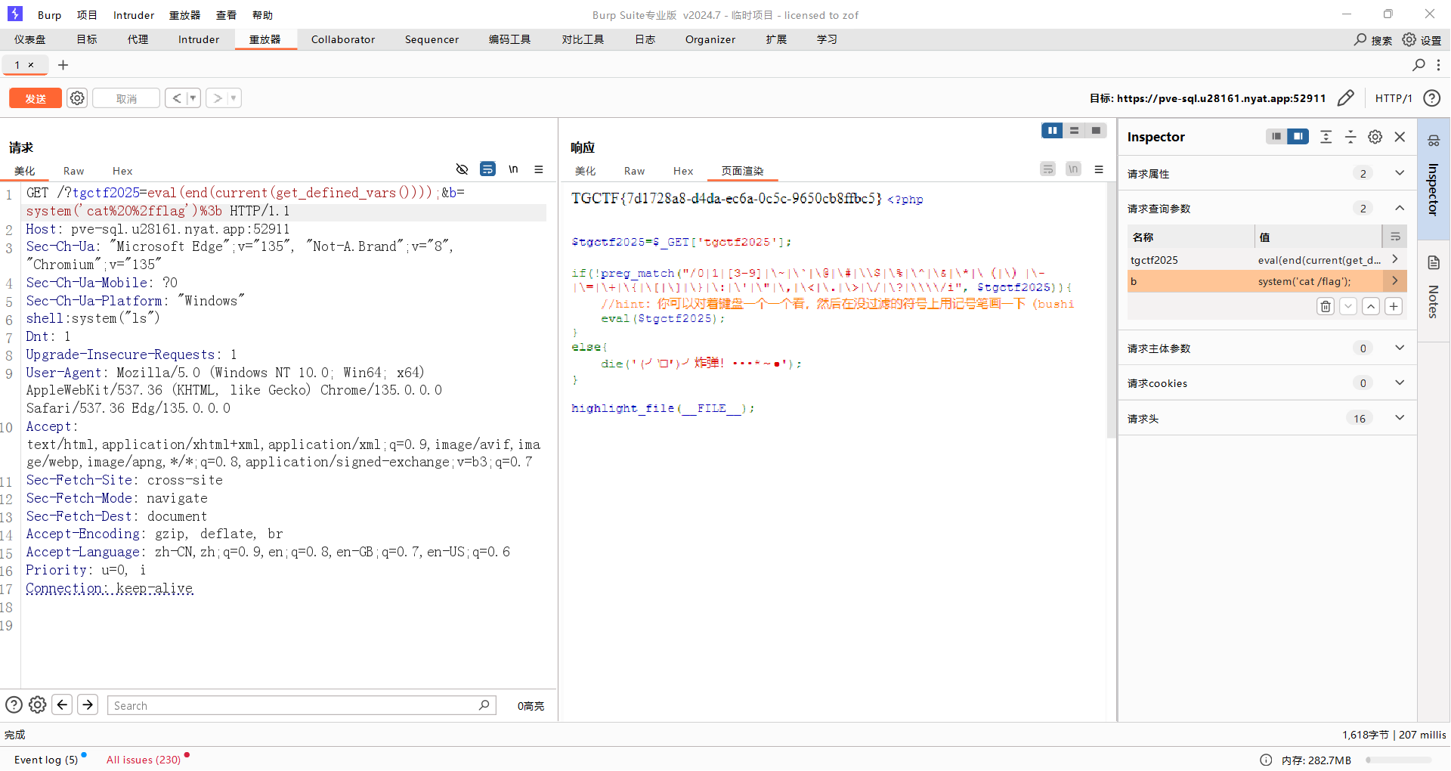
Task: Toggle request non-printable characters visibility
Action: tap(463, 169)
